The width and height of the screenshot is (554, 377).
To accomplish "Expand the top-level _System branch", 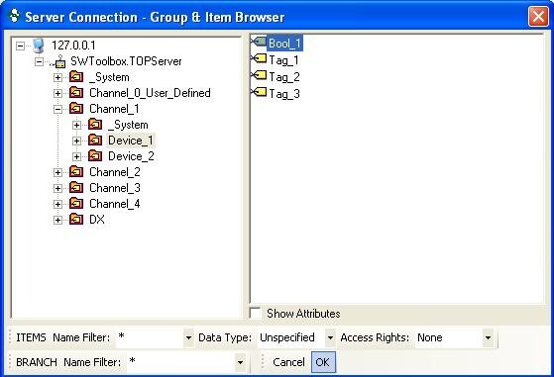I will point(57,77).
